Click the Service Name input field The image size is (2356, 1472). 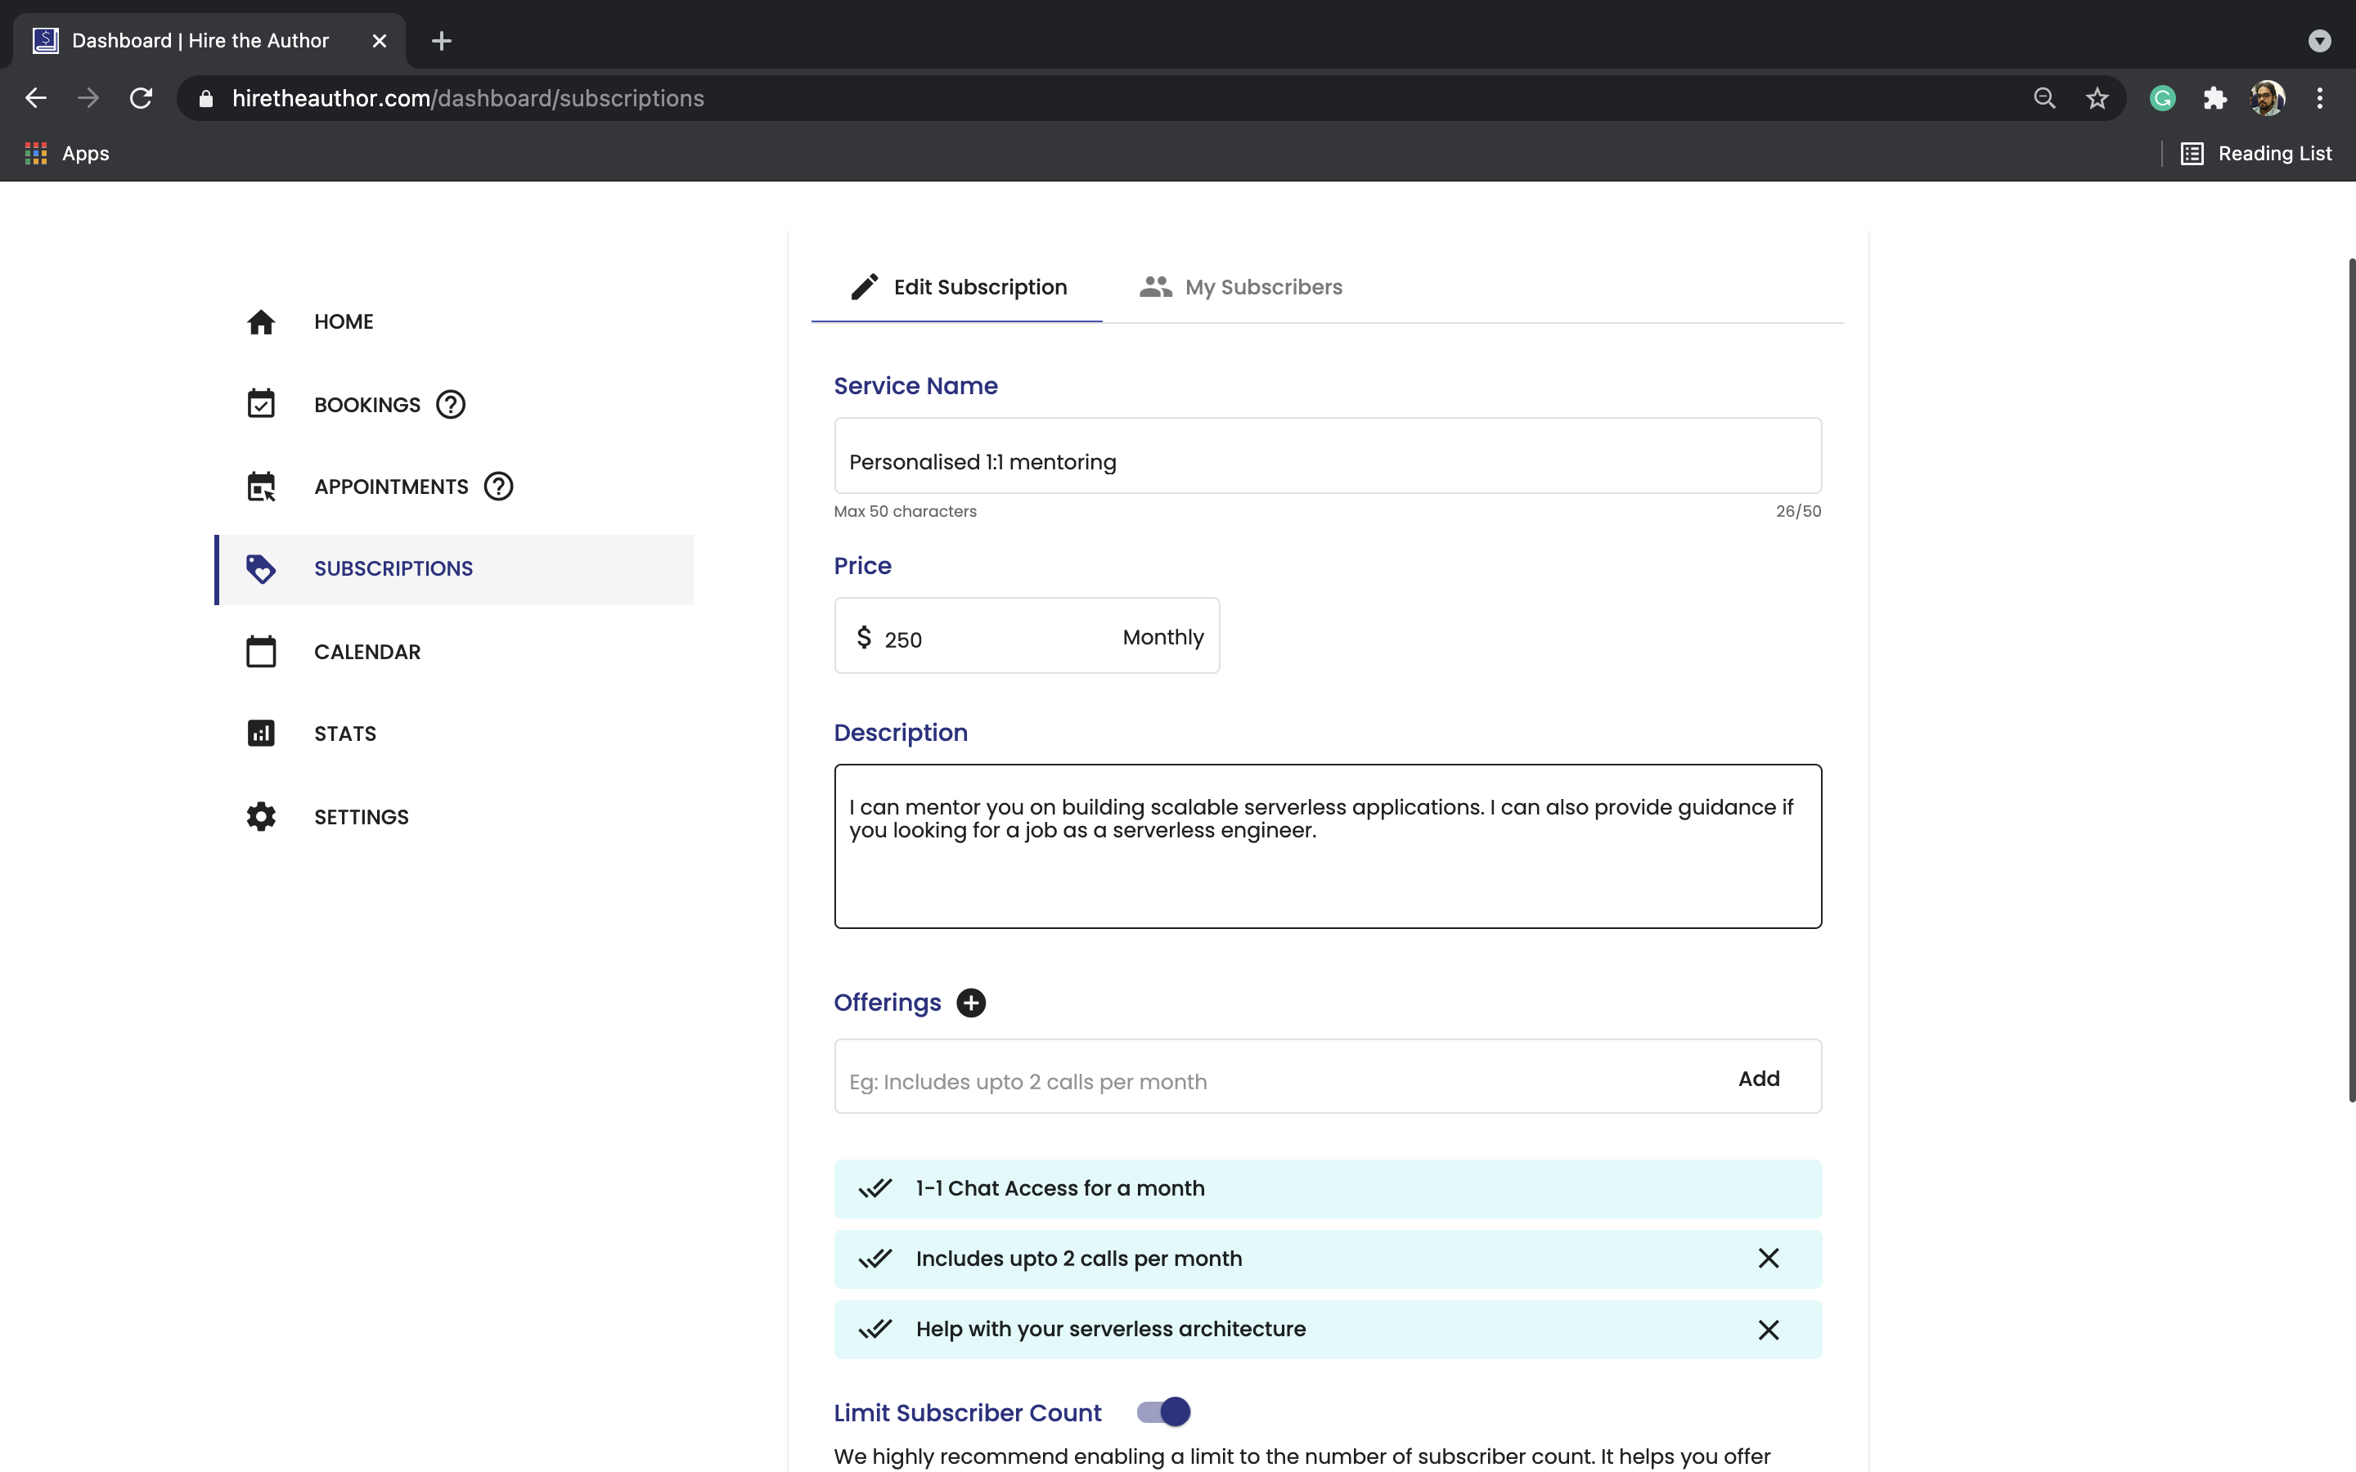point(1327,456)
